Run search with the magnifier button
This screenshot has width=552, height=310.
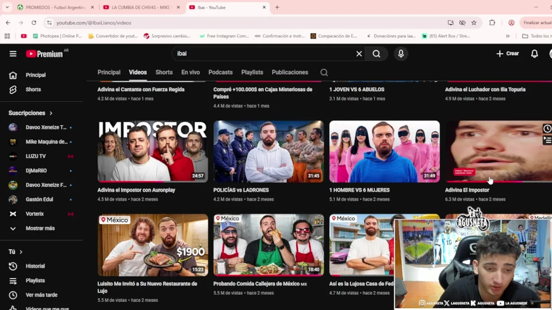[x=376, y=53]
